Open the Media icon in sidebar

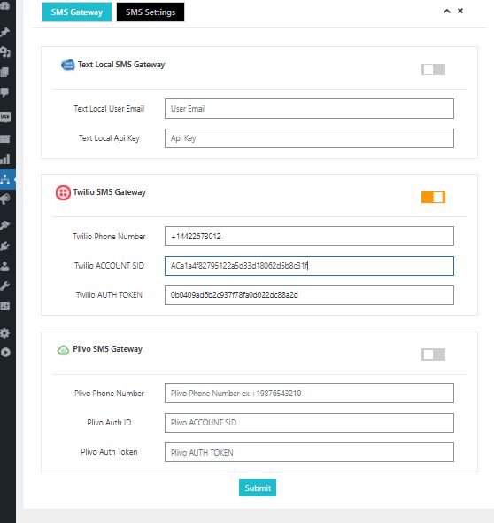[x=4, y=52]
